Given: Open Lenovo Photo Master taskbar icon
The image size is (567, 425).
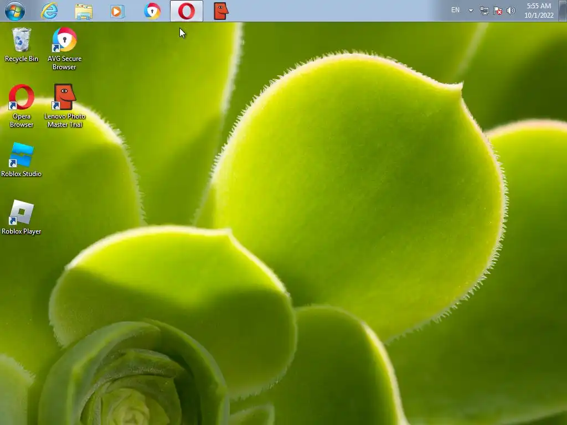Looking at the screenshot, I should (221, 11).
